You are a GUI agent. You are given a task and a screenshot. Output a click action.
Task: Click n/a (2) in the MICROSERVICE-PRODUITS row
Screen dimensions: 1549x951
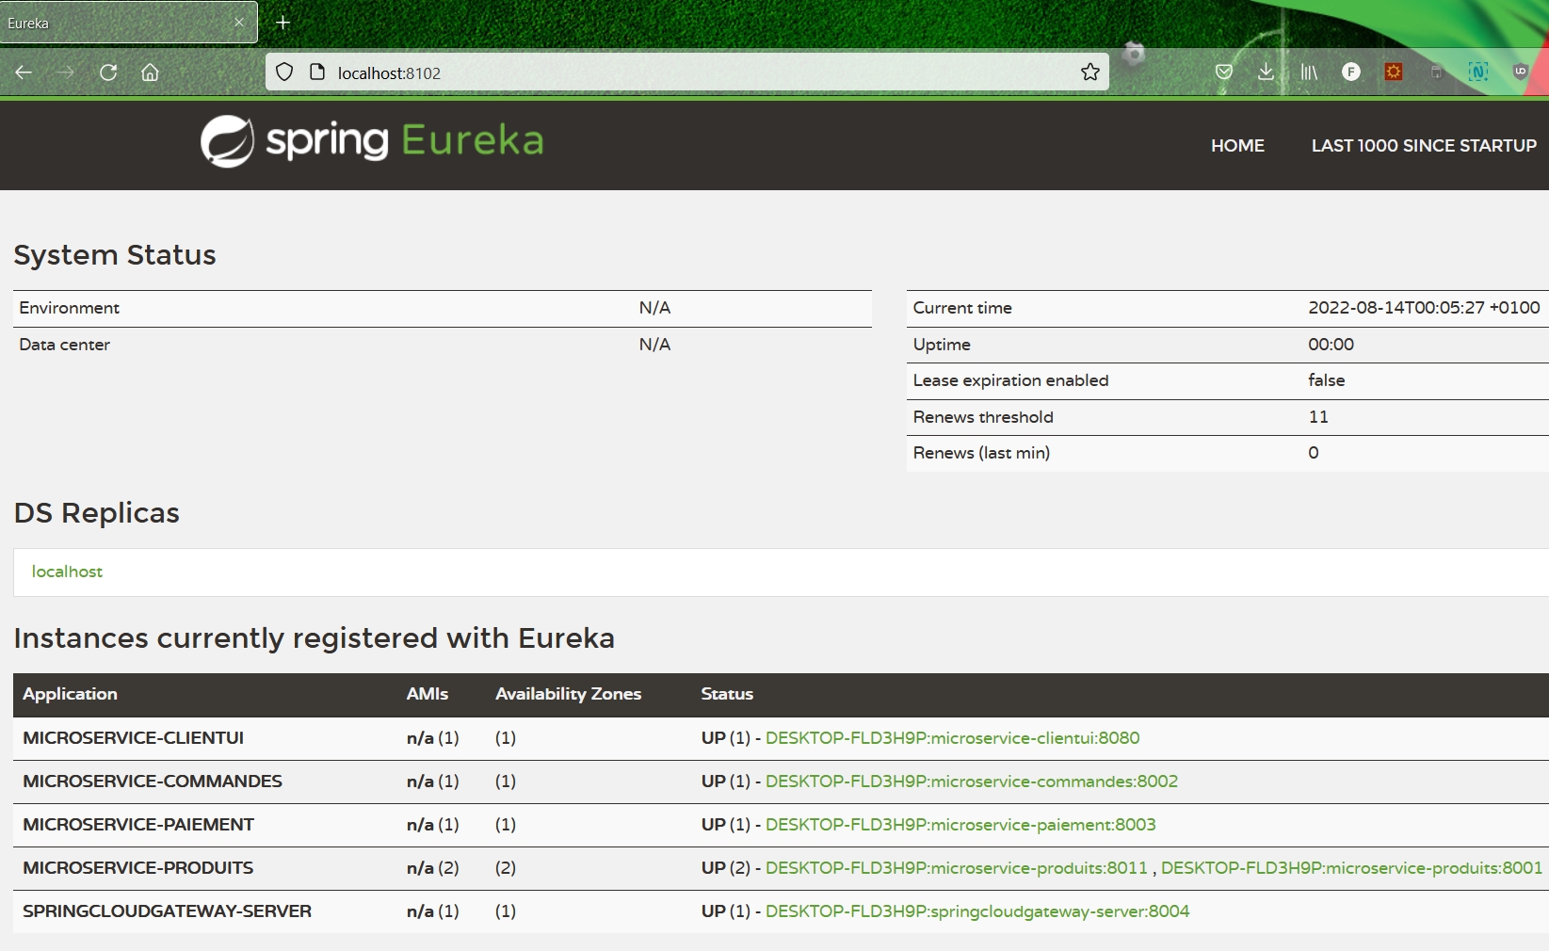click(432, 868)
